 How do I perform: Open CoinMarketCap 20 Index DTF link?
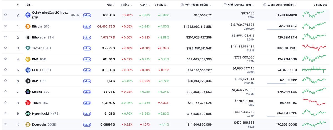tap(50, 15)
